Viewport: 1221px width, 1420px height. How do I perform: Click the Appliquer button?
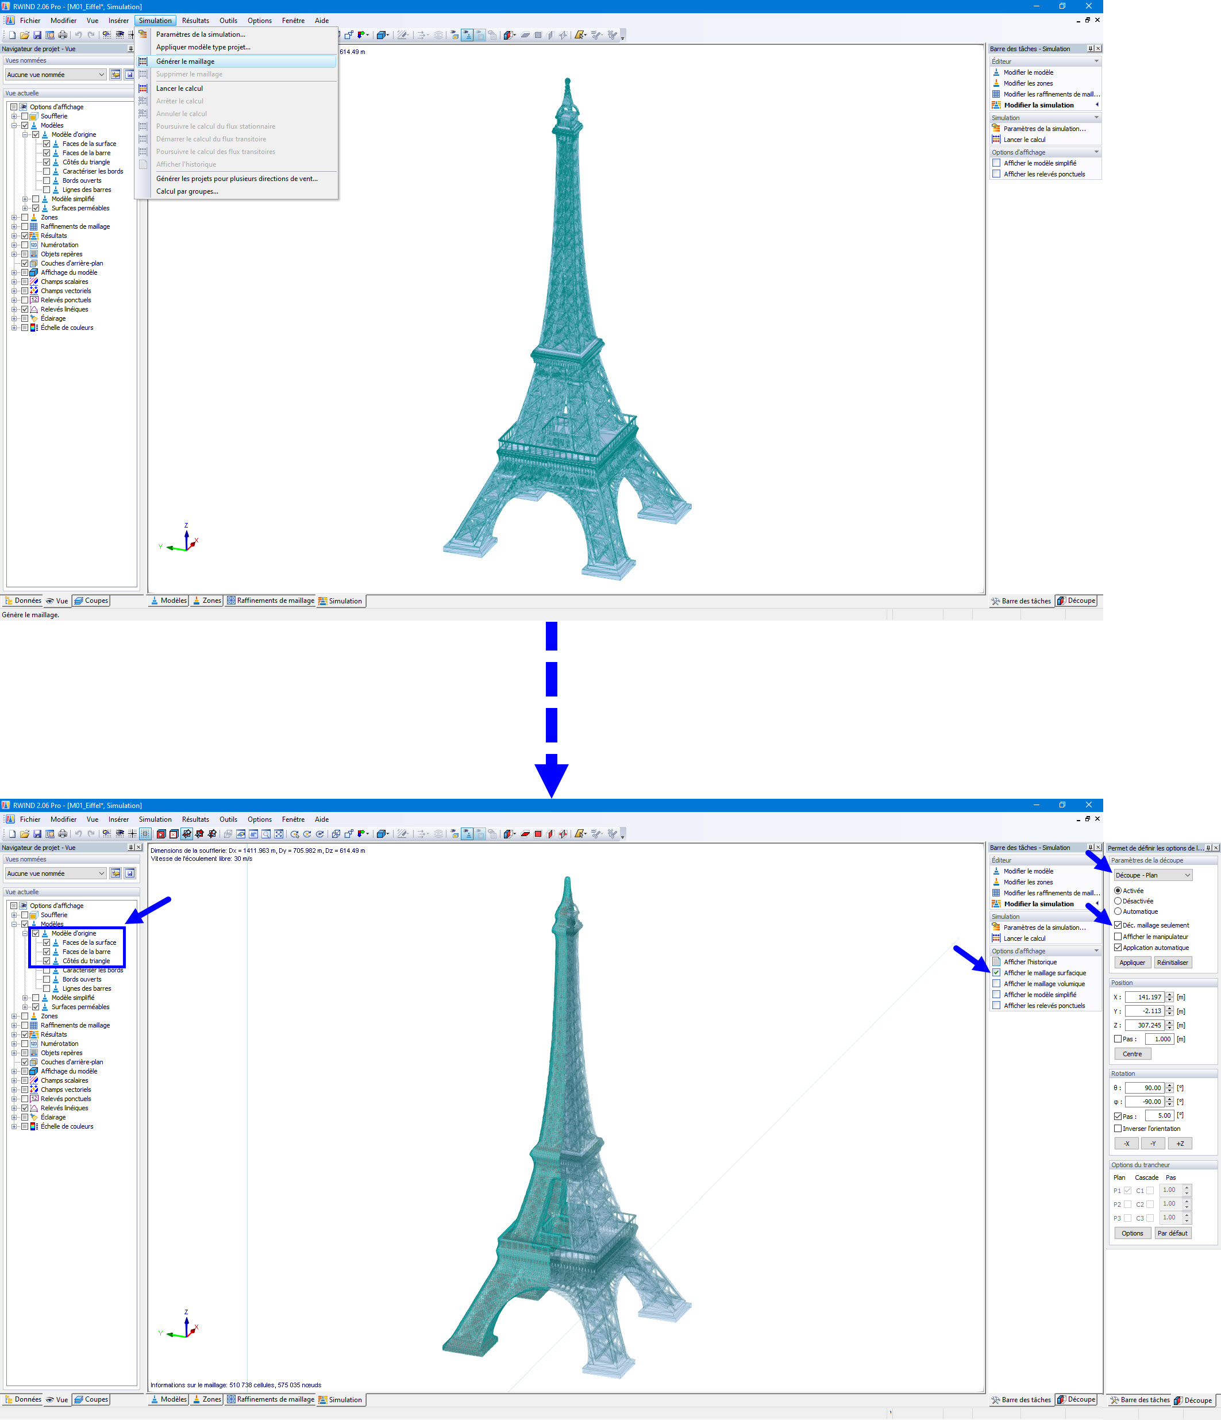(x=1132, y=962)
